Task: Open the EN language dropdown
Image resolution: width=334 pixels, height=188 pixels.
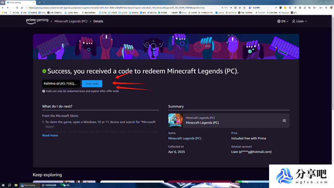Action: coord(283,21)
